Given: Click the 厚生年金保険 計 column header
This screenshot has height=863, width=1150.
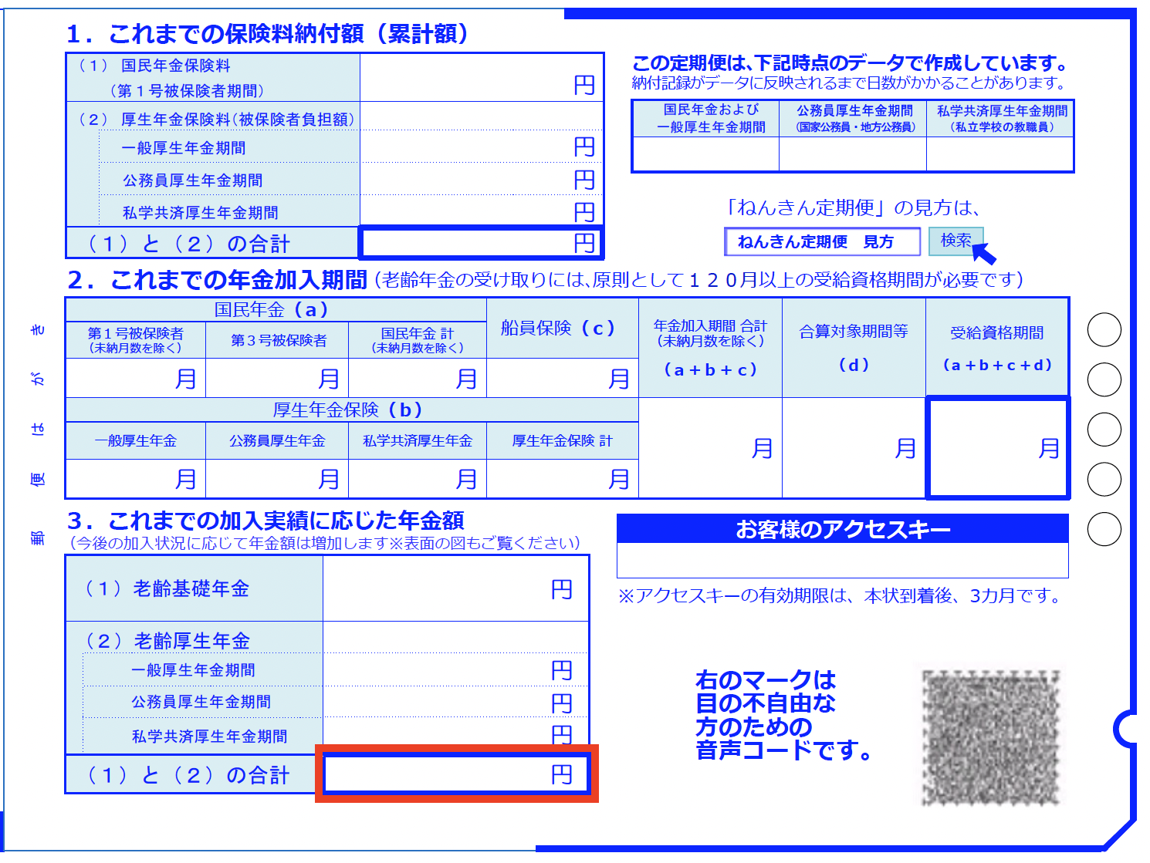Looking at the screenshot, I should [563, 441].
